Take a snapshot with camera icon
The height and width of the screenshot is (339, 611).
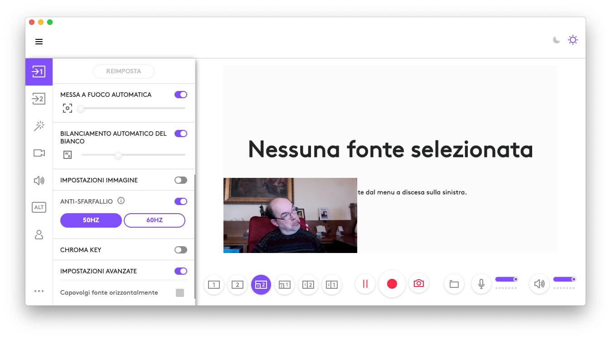[x=419, y=283]
